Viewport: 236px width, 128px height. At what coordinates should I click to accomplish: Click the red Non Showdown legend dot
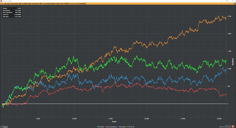click(106, 127)
